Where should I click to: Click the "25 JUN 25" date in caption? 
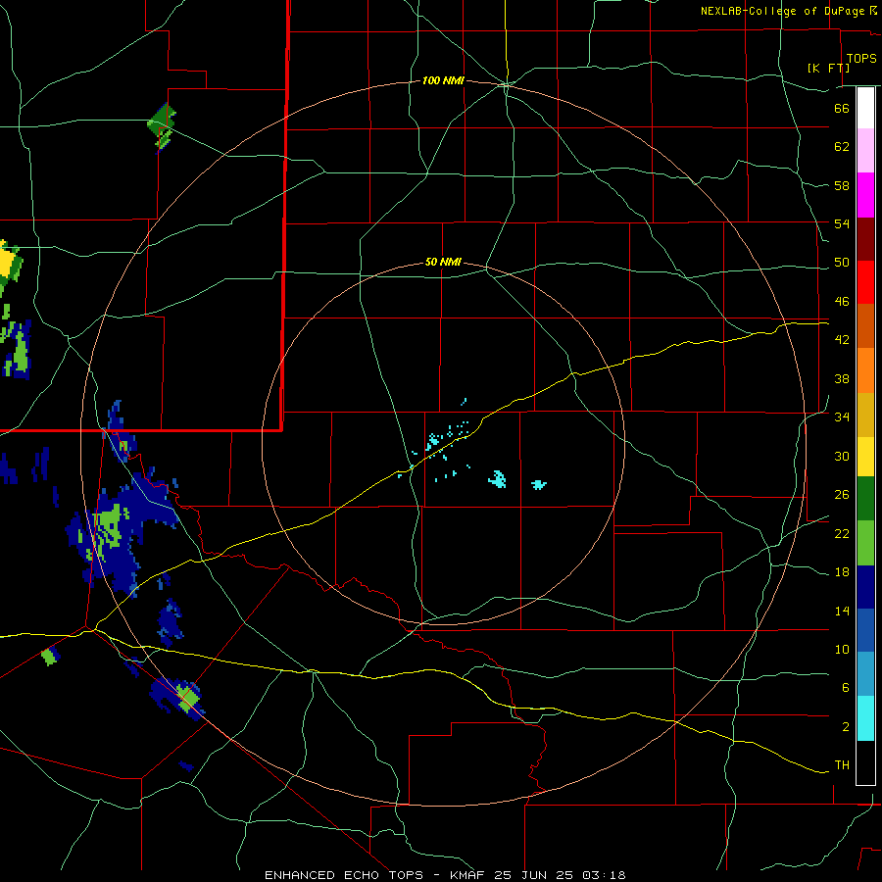[x=534, y=875]
